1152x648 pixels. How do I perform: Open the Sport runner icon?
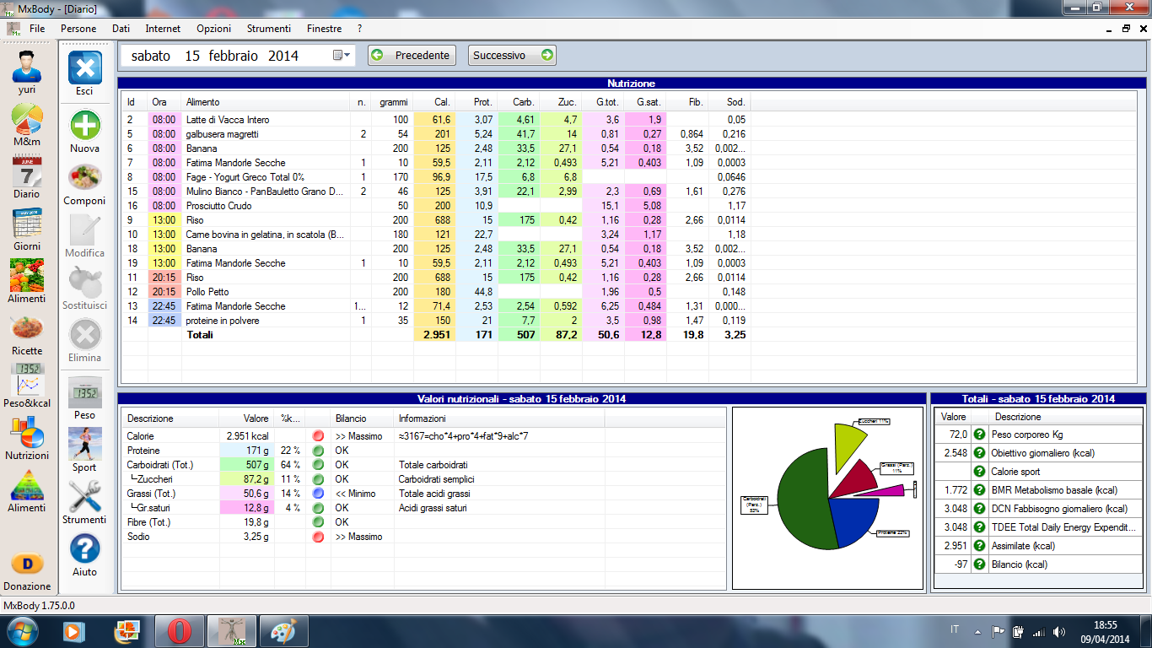tap(85, 444)
